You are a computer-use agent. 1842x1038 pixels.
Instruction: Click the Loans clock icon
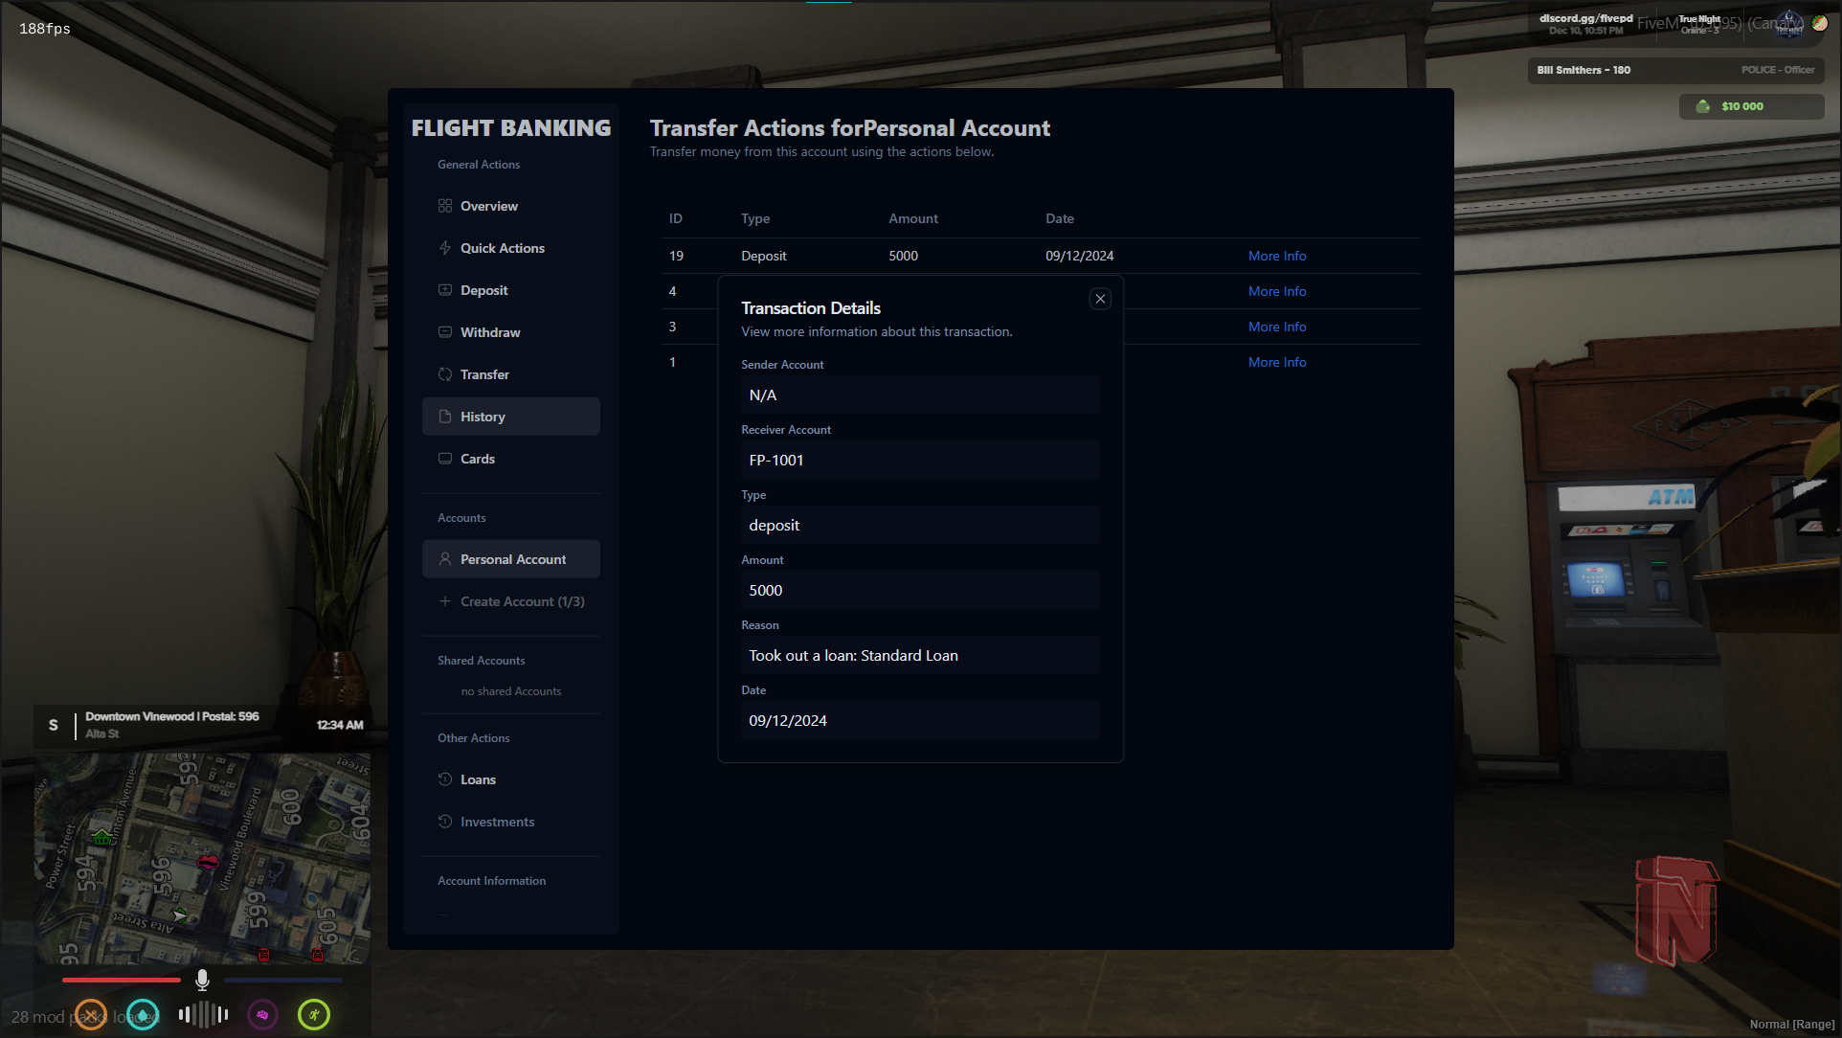point(445,779)
